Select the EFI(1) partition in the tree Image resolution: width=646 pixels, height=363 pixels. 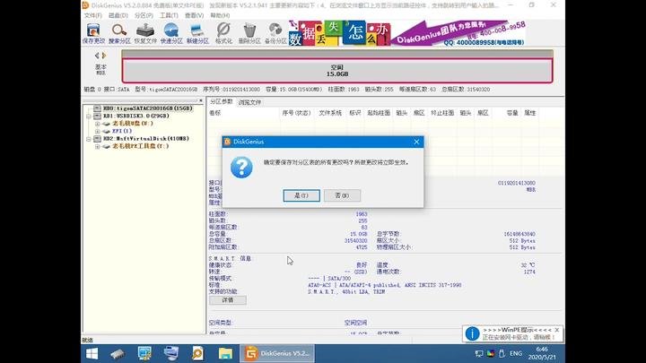tap(122, 131)
